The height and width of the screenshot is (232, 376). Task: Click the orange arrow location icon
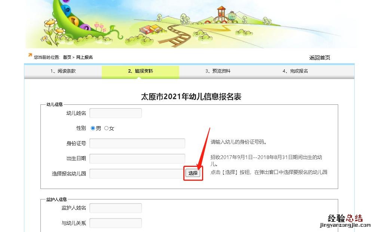pos(30,55)
